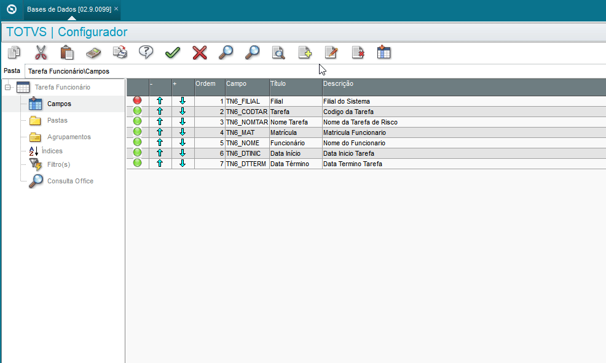Select the TN6_NOME field cell
Viewport: 606px width, 363px height.
pyautogui.click(x=247, y=143)
